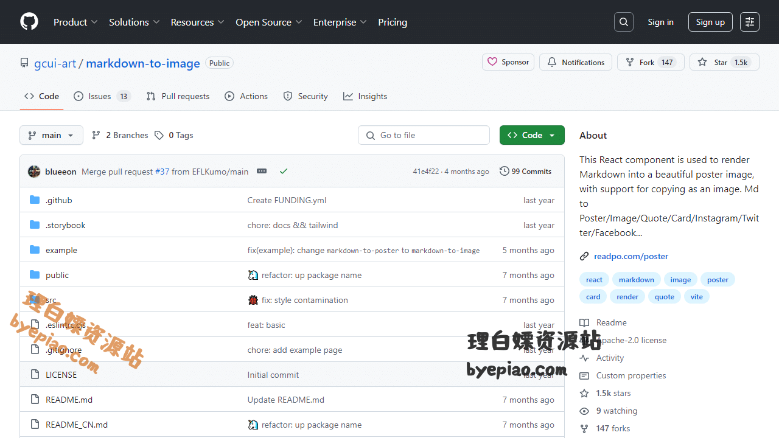The height and width of the screenshot is (438, 779).
Task: Open the 41e4f22 commit hash link
Action: pyautogui.click(x=426, y=172)
